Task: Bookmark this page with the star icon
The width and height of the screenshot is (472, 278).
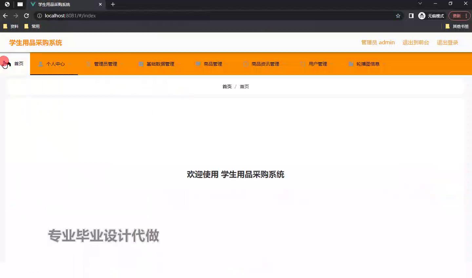Action: pos(398,16)
